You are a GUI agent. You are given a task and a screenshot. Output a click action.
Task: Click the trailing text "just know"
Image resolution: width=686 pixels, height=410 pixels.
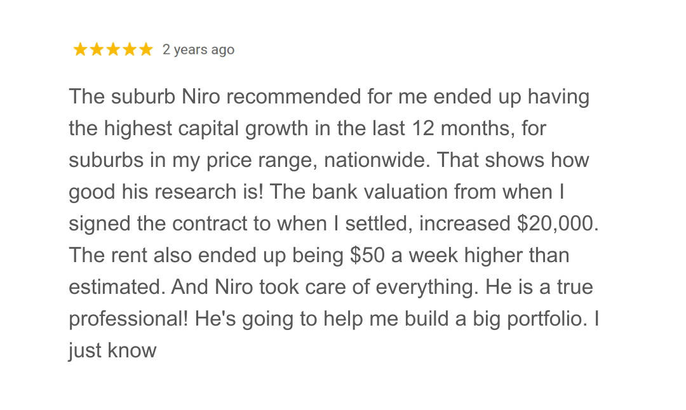pos(112,350)
